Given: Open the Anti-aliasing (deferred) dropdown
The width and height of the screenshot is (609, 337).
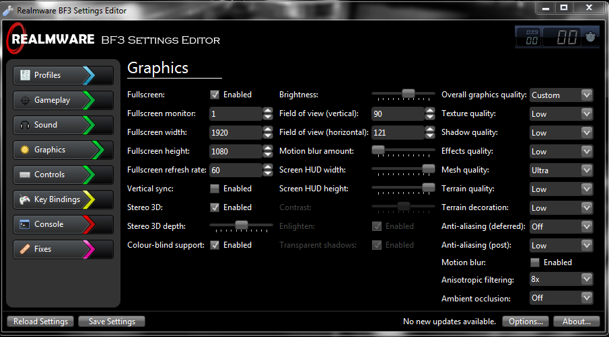Looking at the screenshot, I should 561,227.
